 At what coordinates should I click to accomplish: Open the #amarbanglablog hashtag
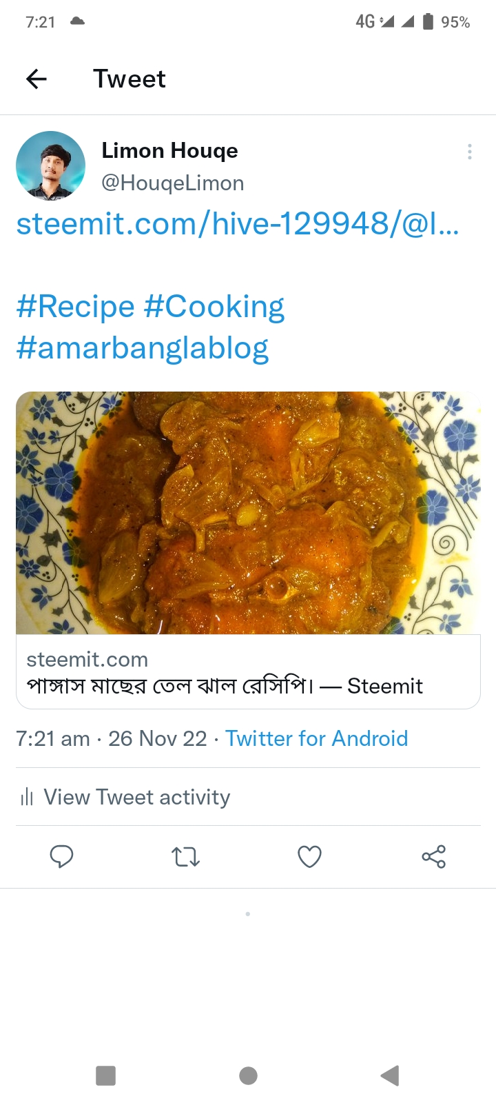point(142,348)
